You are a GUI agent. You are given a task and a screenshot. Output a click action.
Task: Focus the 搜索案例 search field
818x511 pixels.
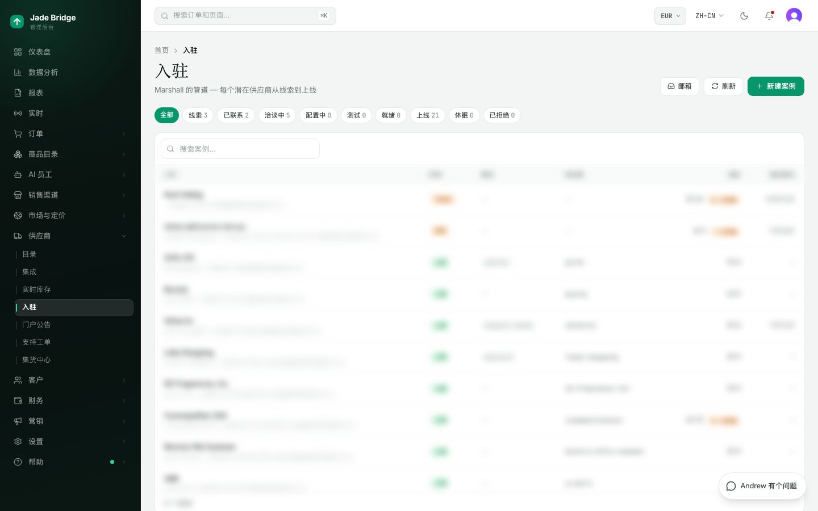(x=240, y=149)
